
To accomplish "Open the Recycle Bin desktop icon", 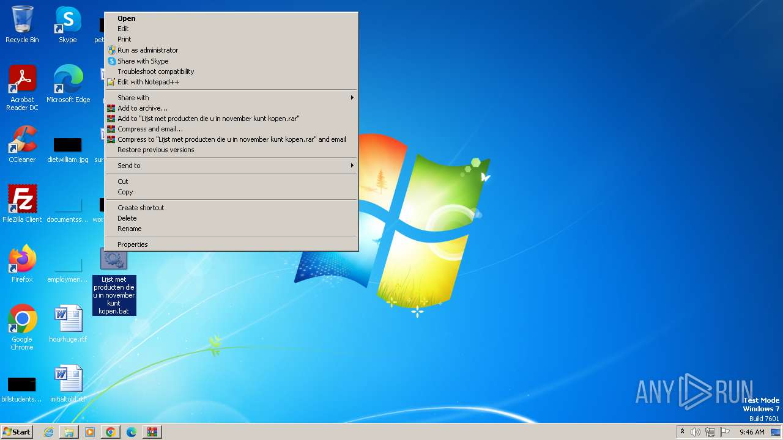I will (x=22, y=24).
